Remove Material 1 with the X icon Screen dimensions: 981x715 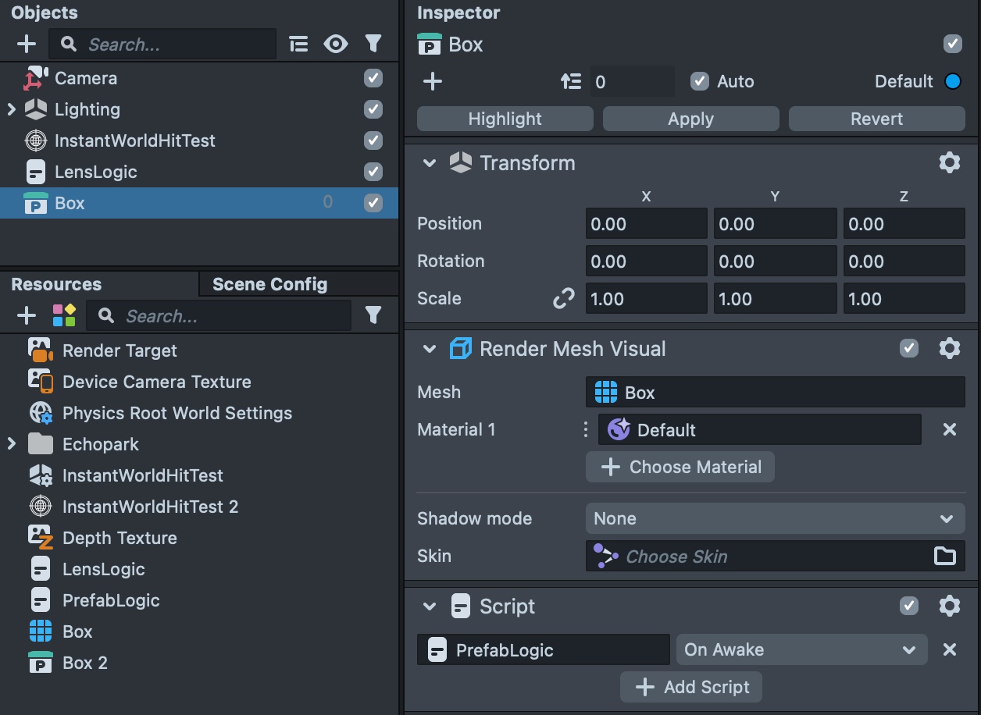949,429
